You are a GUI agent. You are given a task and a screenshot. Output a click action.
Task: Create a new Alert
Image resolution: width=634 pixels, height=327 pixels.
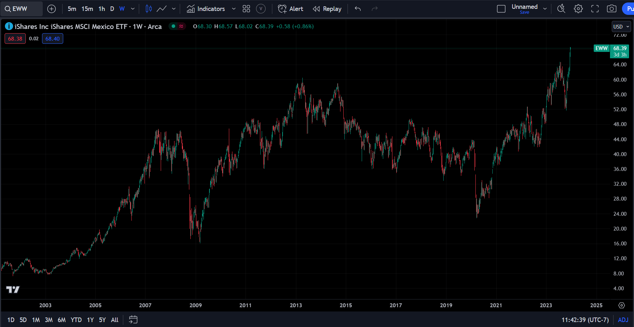(290, 9)
